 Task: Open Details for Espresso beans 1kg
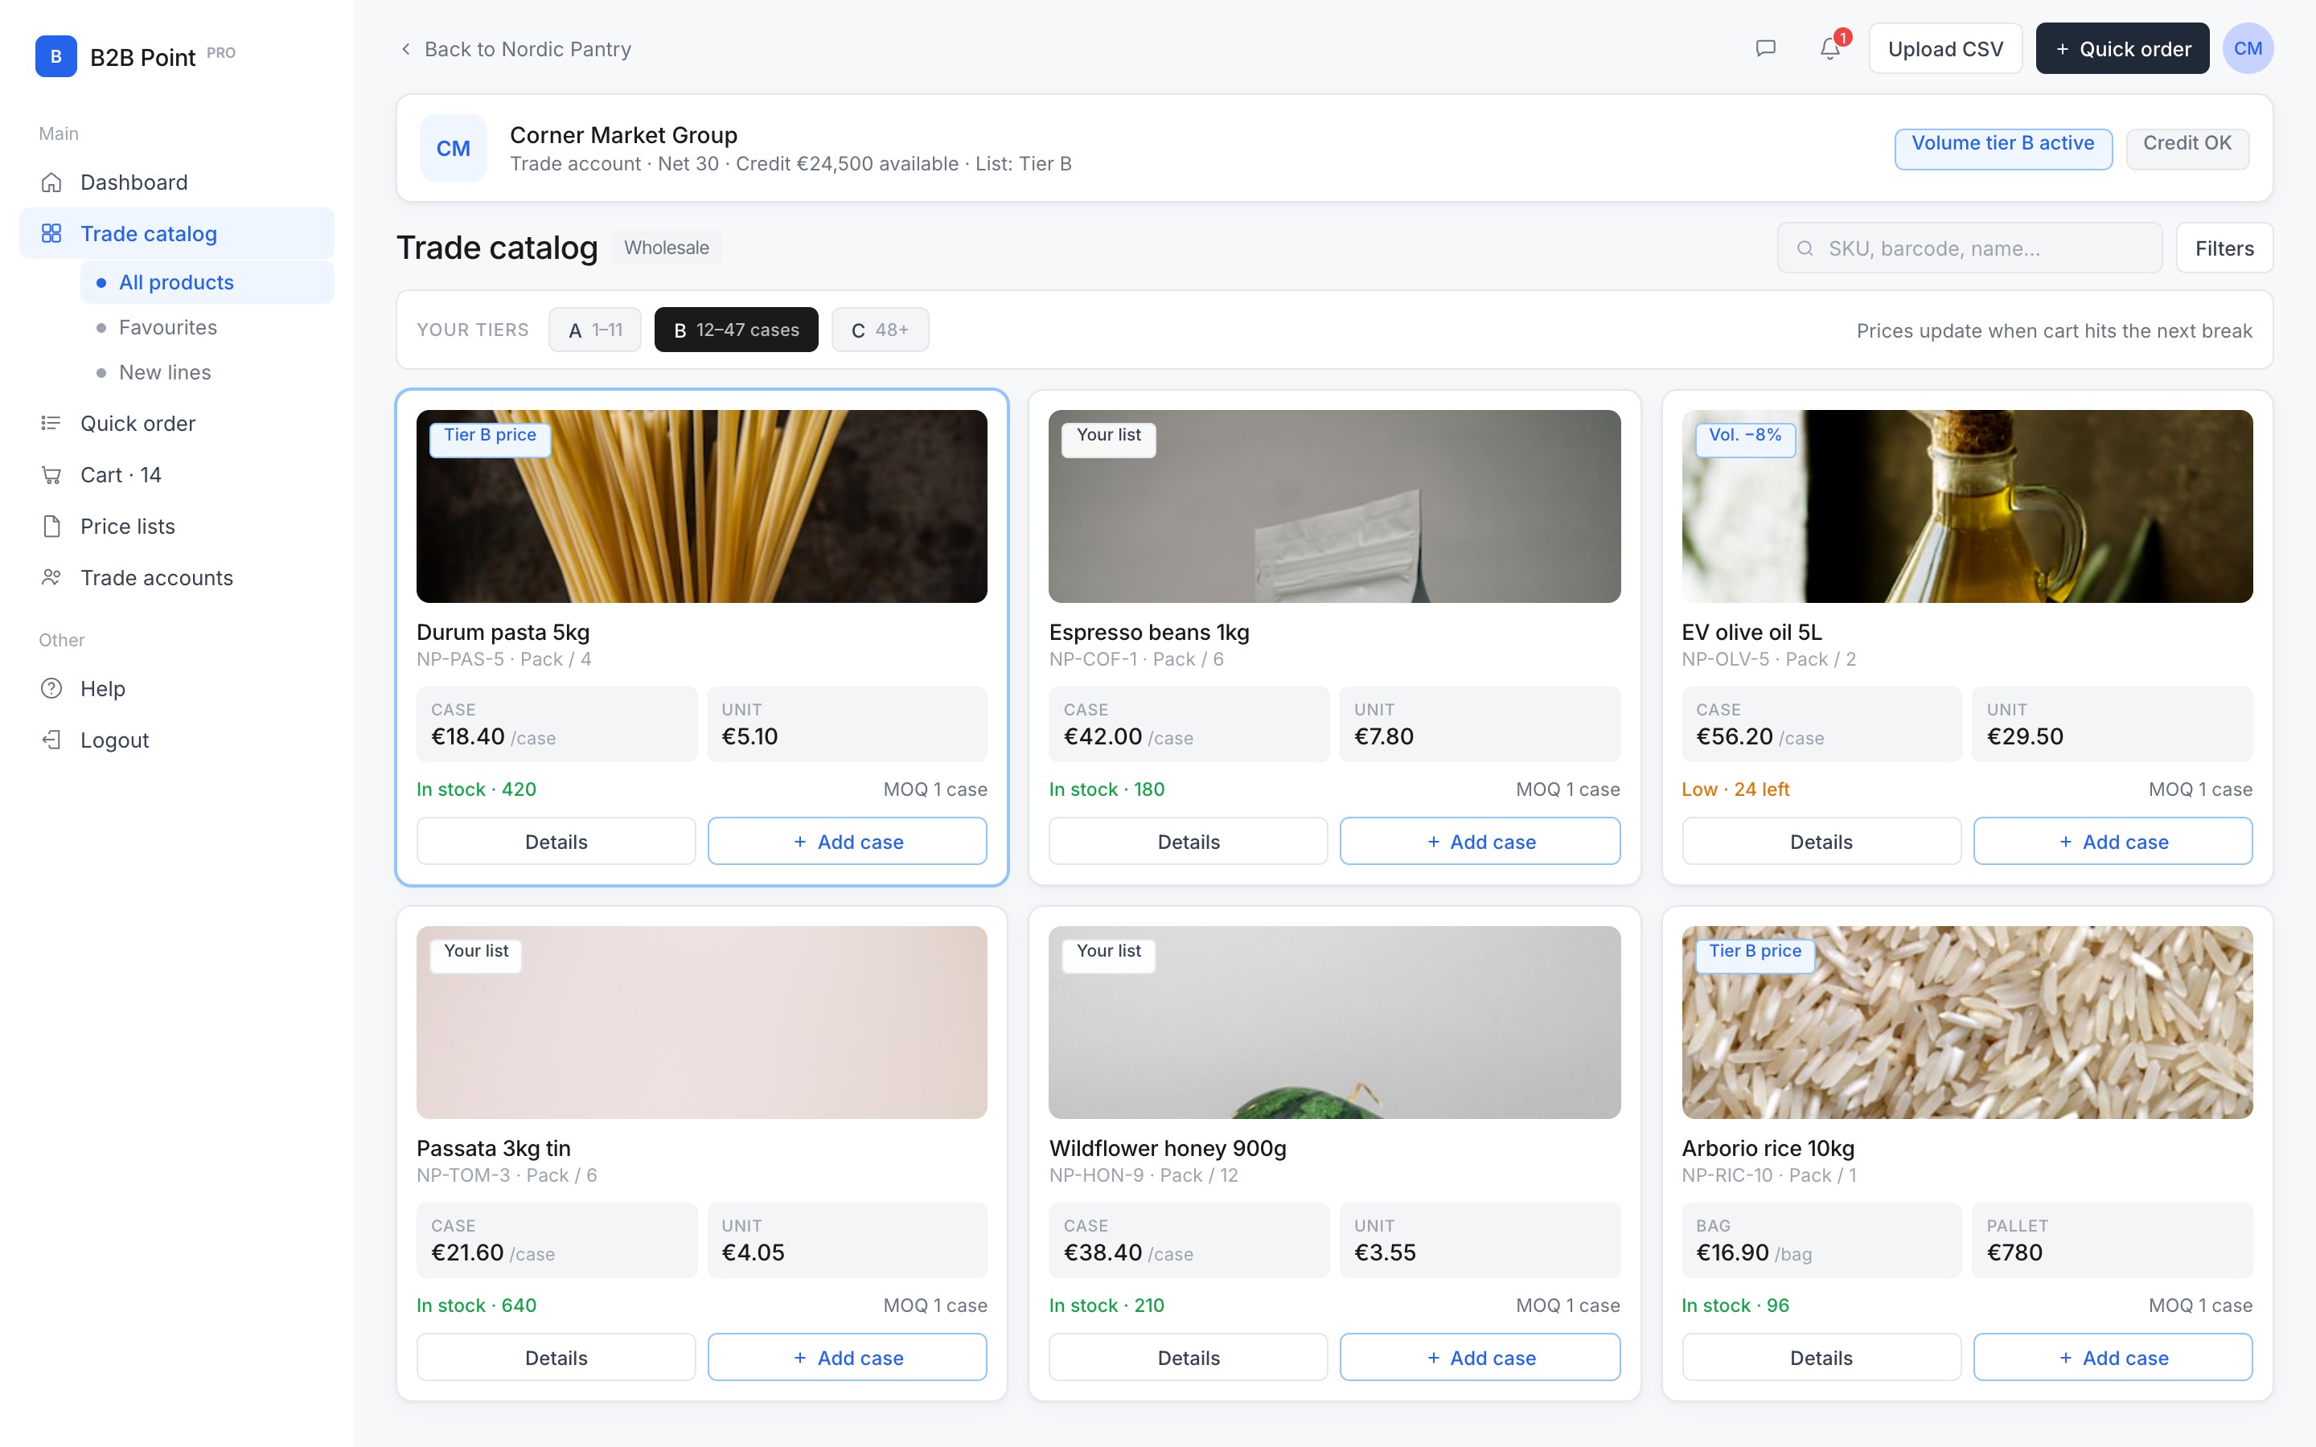click(1188, 841)
